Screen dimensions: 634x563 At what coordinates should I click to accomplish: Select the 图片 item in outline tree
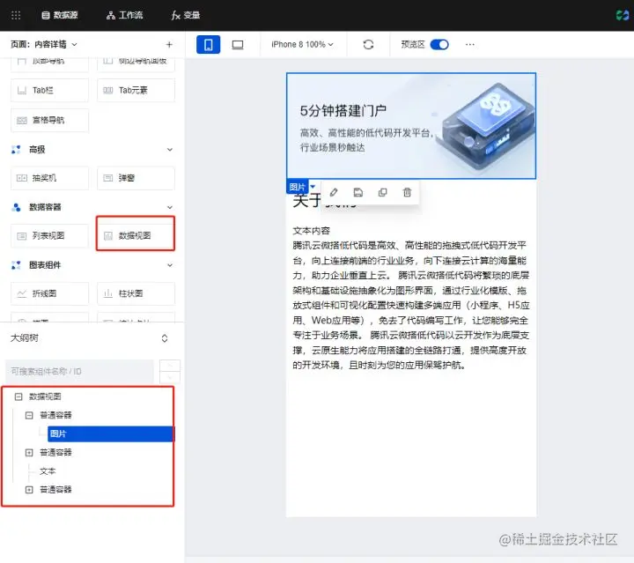(111, 434)
